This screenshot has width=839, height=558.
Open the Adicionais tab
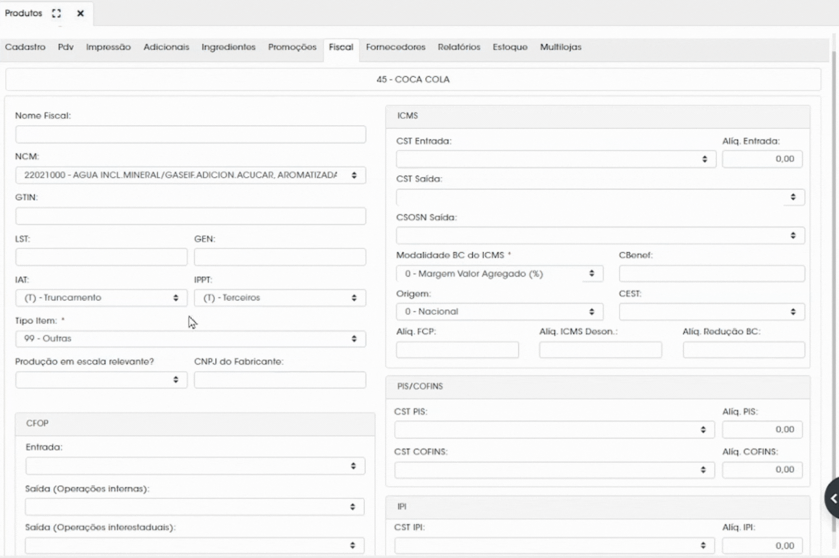[166, 47]
